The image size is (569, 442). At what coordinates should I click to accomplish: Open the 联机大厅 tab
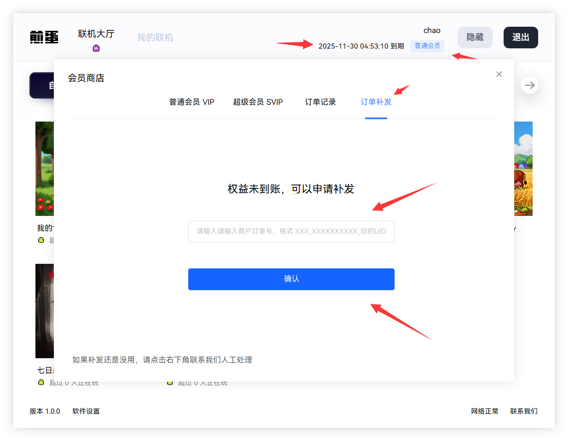(96, 34)
